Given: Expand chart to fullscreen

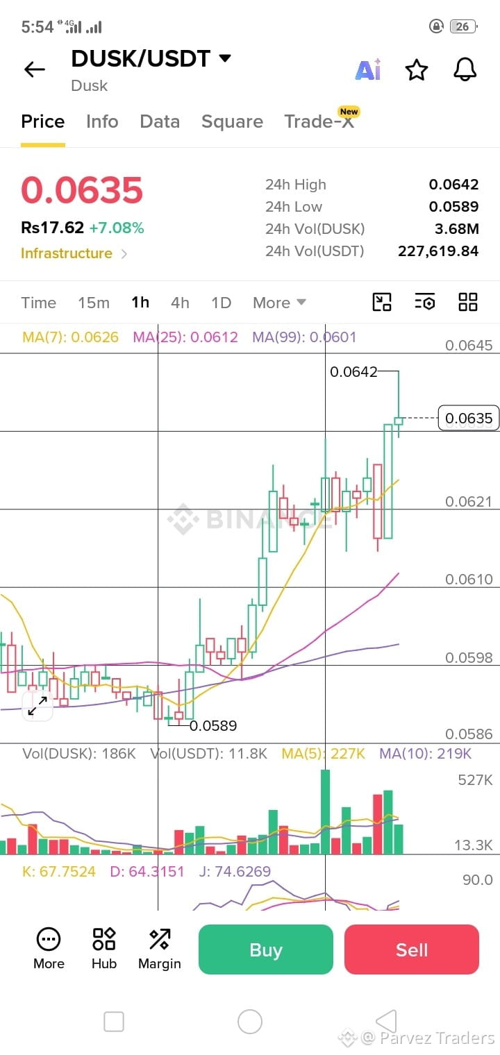Looking at the screenshot, I should 37,706.
